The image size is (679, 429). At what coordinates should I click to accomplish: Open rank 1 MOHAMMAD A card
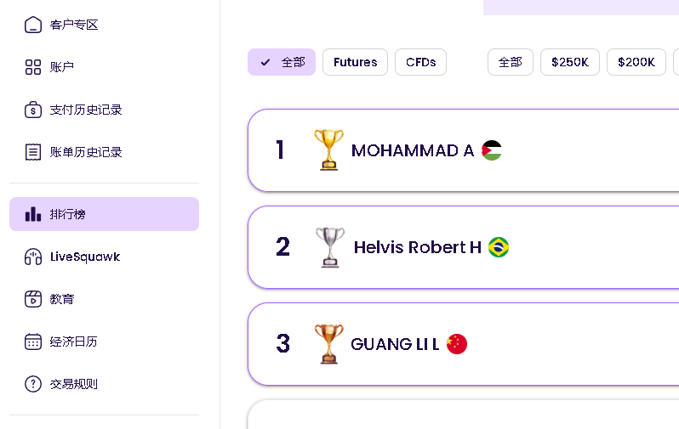[x=464, y=150]
